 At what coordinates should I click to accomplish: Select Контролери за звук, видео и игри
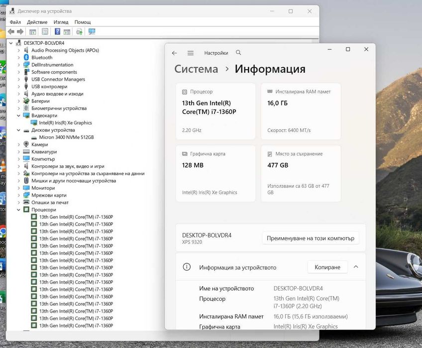(68, 166)
